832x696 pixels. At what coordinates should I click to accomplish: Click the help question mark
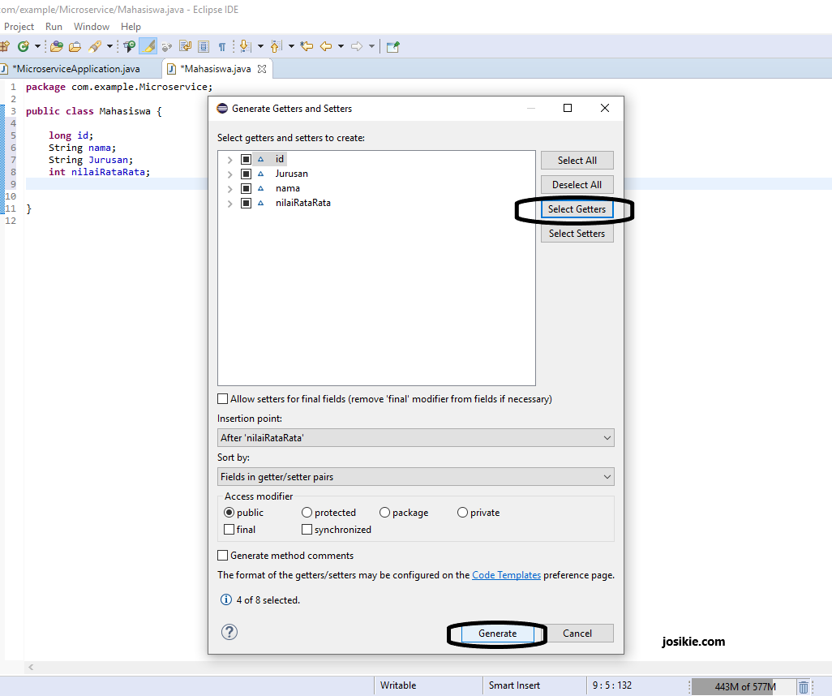pyautogui.click(x=229, y=632)
